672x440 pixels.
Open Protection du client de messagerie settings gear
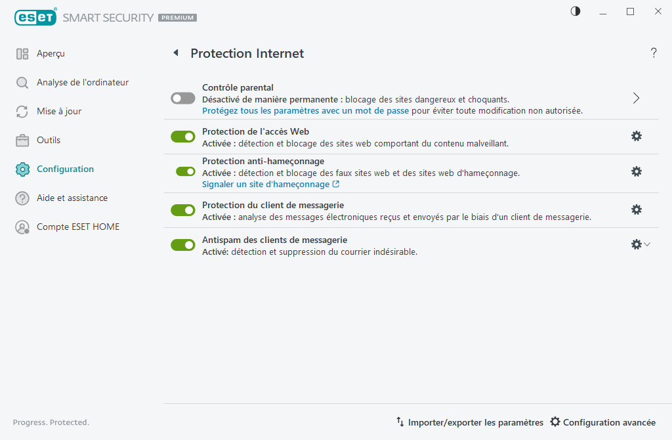(636, 209)
